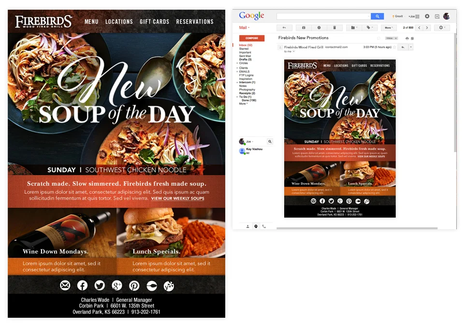Click in the Gmail search field
The width and height of the screenshot is (464, 327).
(324, 16)
